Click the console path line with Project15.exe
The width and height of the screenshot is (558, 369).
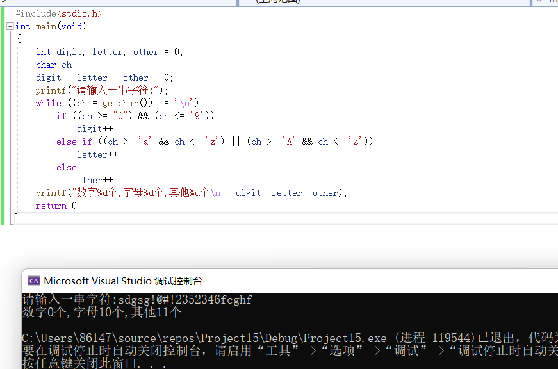[x=290, y=338]
